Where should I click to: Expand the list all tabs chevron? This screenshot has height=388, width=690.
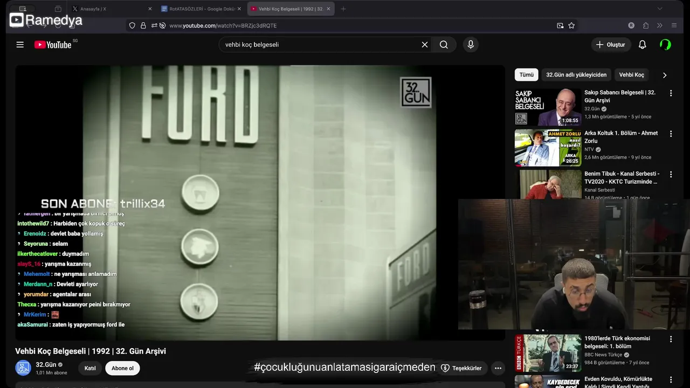point(660,9)
